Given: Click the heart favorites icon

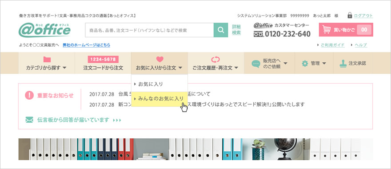Looking at the screenshot, I should point(160,59).
